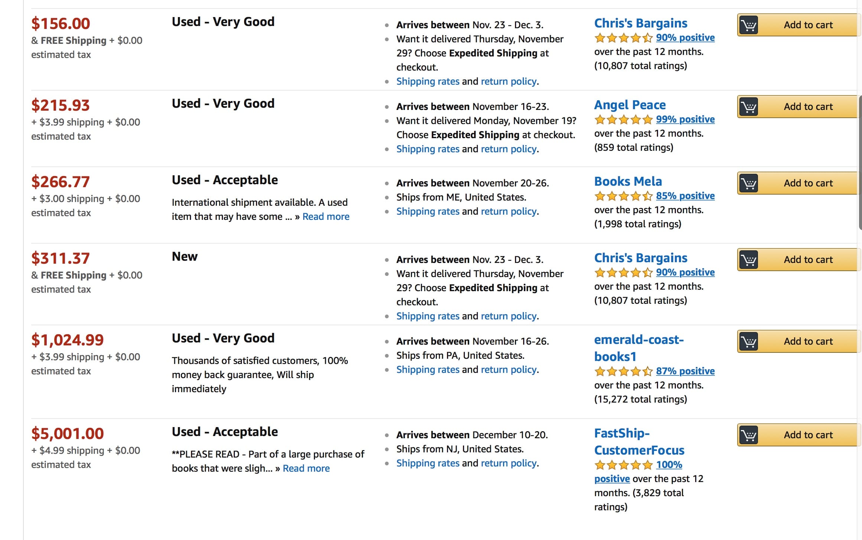Image resolution: width=862 pixels, height=540 pixels.
Task: Click star rating icons for Books Mela
Action: pos(623,196)
